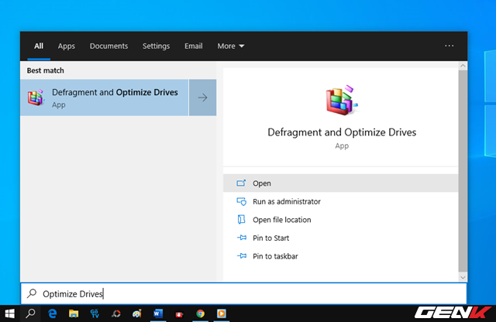Click Pin to Start
The image size is (496, 322).
pos(341,238)
